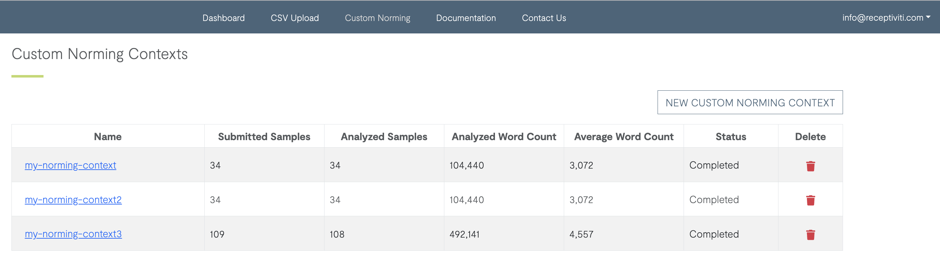Open Documentation from the top navigation
This screenshot has width=940, height=276.
pos(466,18)
